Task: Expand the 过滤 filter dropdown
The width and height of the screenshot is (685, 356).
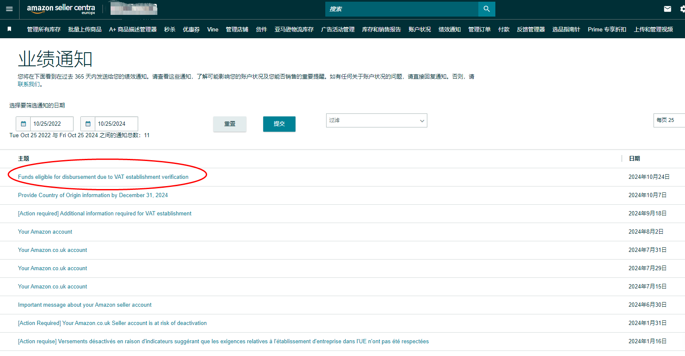Action: [376, 121]
